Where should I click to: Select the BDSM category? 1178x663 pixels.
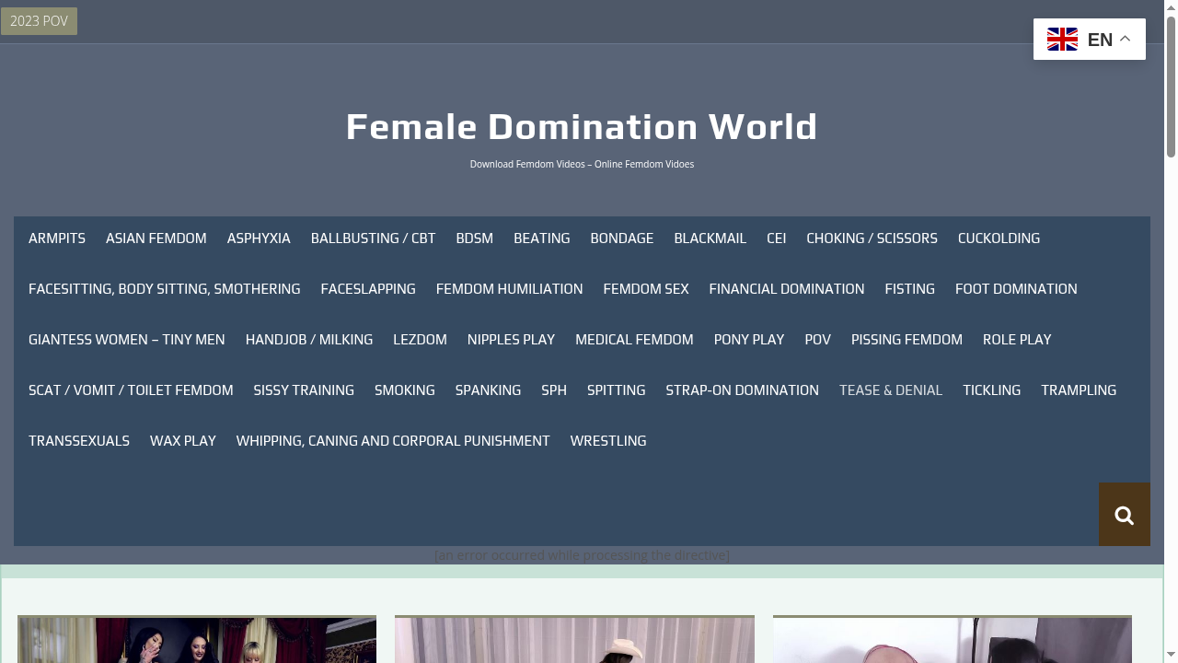474,238
